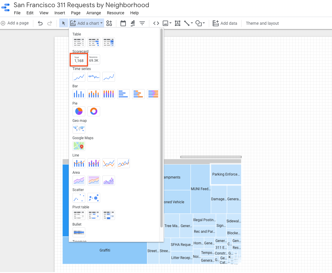Screen dimensions: 332x273
Task: Click the chart list vertical scrollbar
Action: pyautogui.click(x=162, y=128)
